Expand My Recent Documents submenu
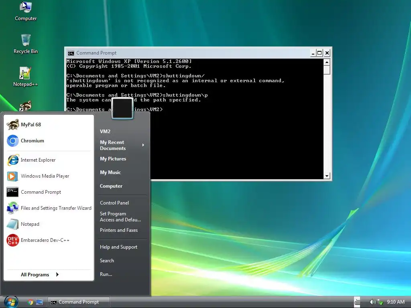 [x=122, y=145]
